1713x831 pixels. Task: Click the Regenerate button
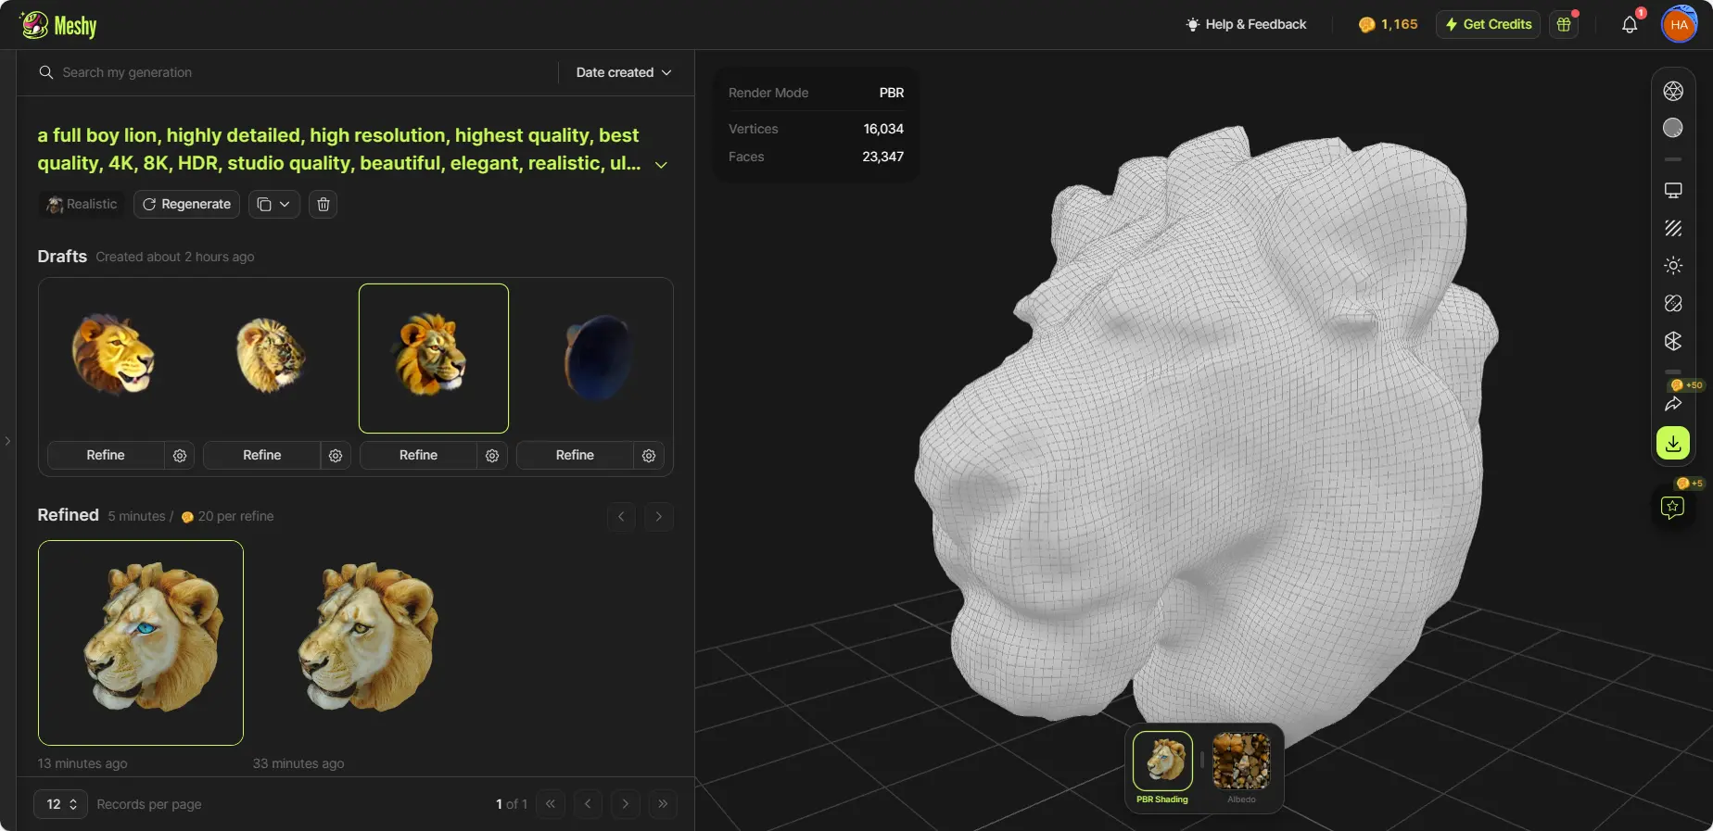(186, 205)
